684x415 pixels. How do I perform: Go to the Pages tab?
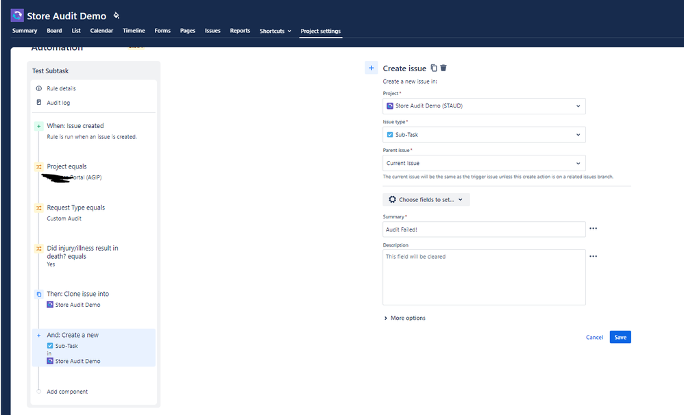pyautogui.click(x=188, y=31)
